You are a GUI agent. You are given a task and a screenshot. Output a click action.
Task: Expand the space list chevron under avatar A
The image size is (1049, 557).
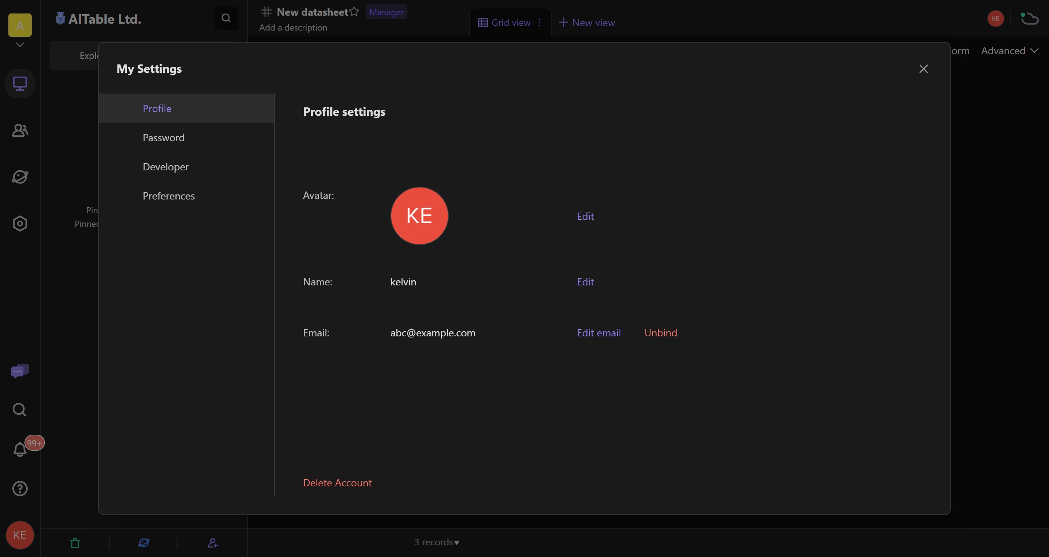coord(20,44)
